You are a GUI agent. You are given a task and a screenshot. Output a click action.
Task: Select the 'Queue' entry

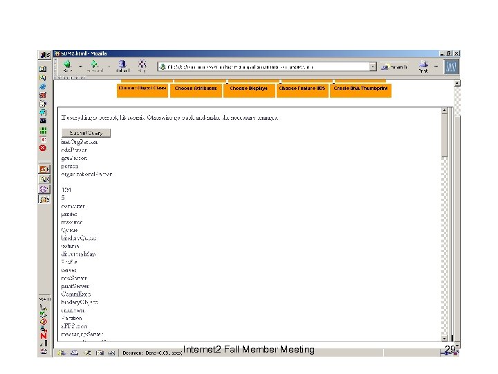69,230
